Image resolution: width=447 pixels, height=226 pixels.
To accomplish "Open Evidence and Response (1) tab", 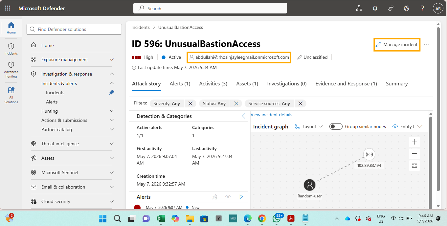I will tap(346, 84).
